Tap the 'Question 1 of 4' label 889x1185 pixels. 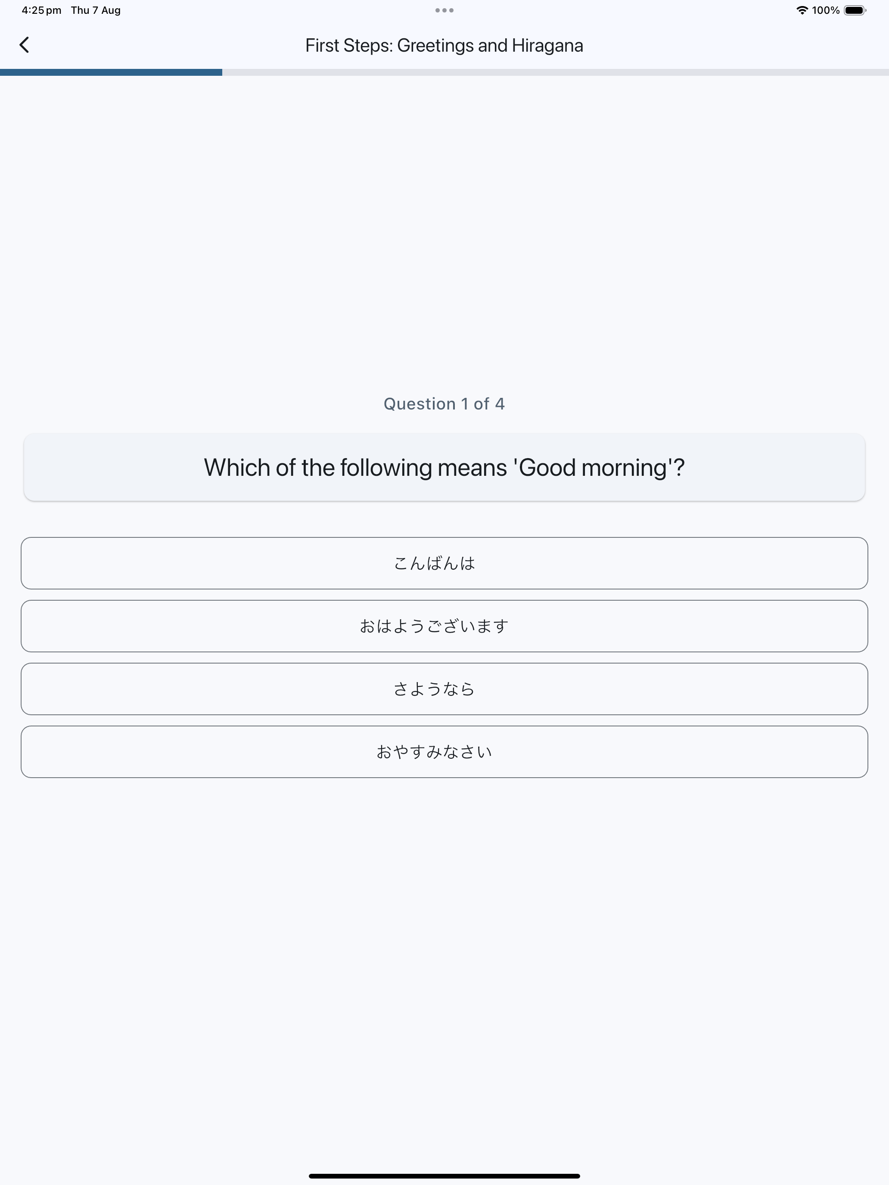444,403
